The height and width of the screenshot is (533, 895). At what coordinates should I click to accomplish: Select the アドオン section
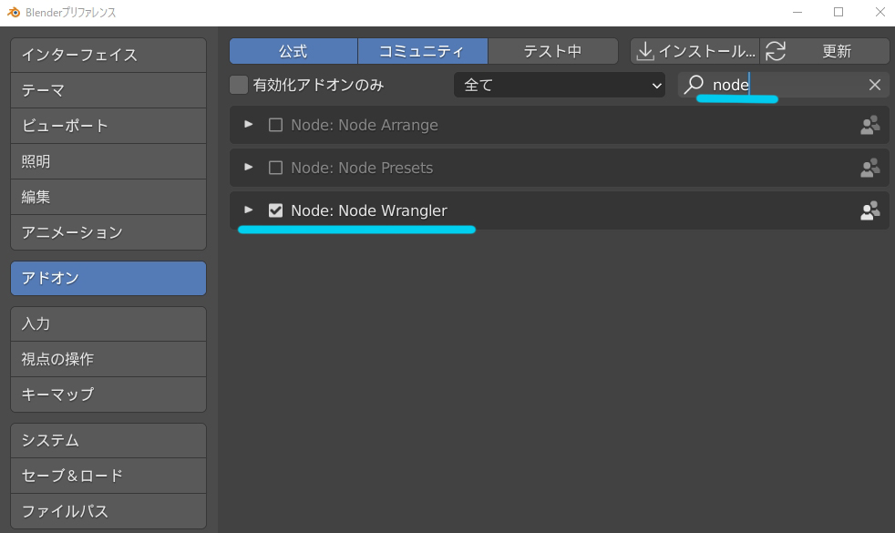tap(108, 279)
